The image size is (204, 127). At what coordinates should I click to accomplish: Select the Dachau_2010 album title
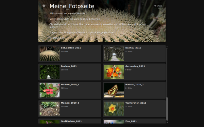coord(133,48)
